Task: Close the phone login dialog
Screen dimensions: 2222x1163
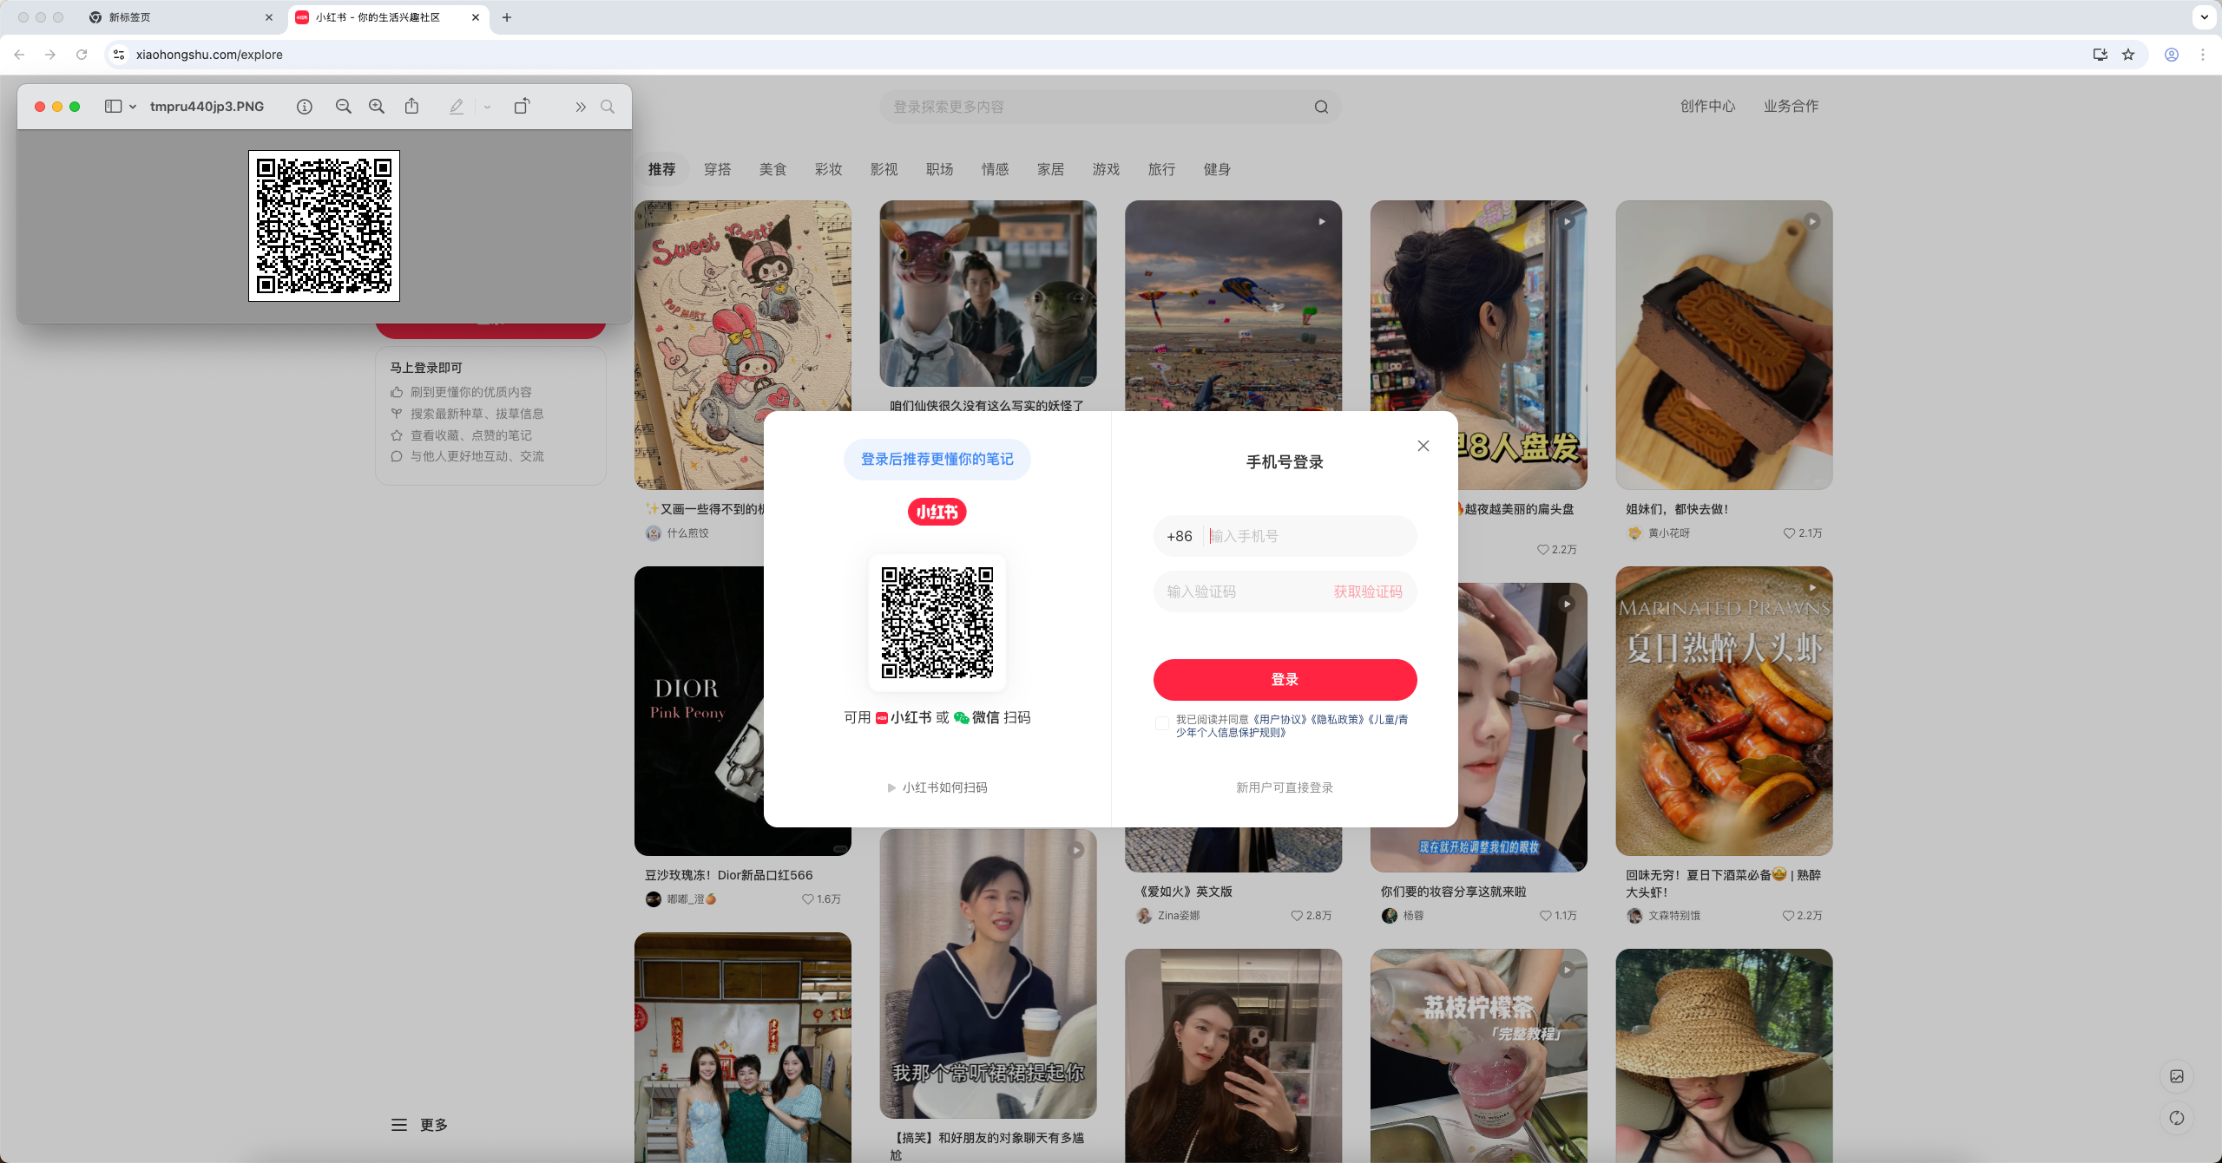Action: coord(1423,446)
